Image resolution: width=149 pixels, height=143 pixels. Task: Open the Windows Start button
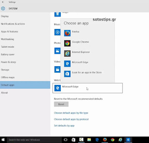click(x=3, y=140)
